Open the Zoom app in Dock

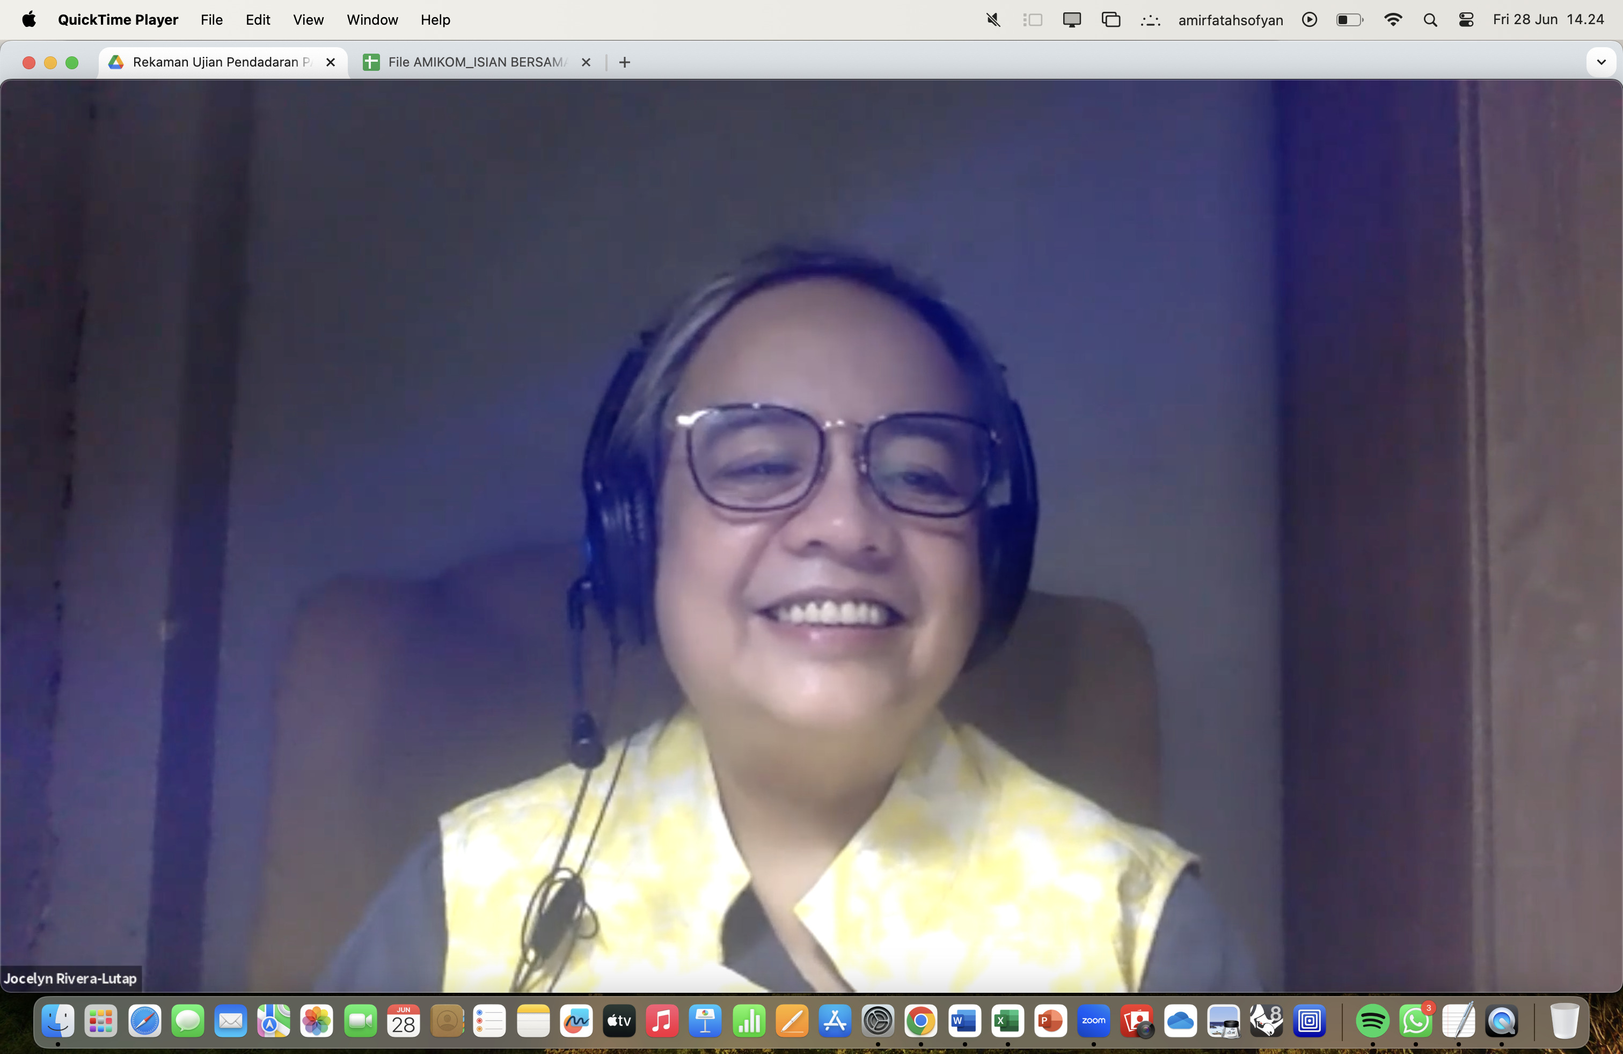click(x=1093, y=1021)
